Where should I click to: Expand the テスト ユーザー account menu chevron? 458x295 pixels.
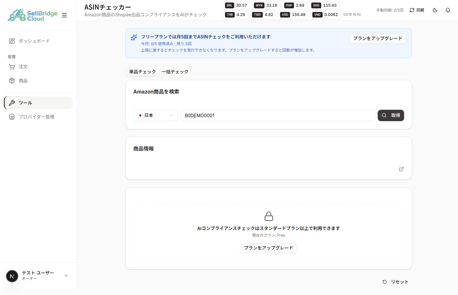click(x=66, y=275)
